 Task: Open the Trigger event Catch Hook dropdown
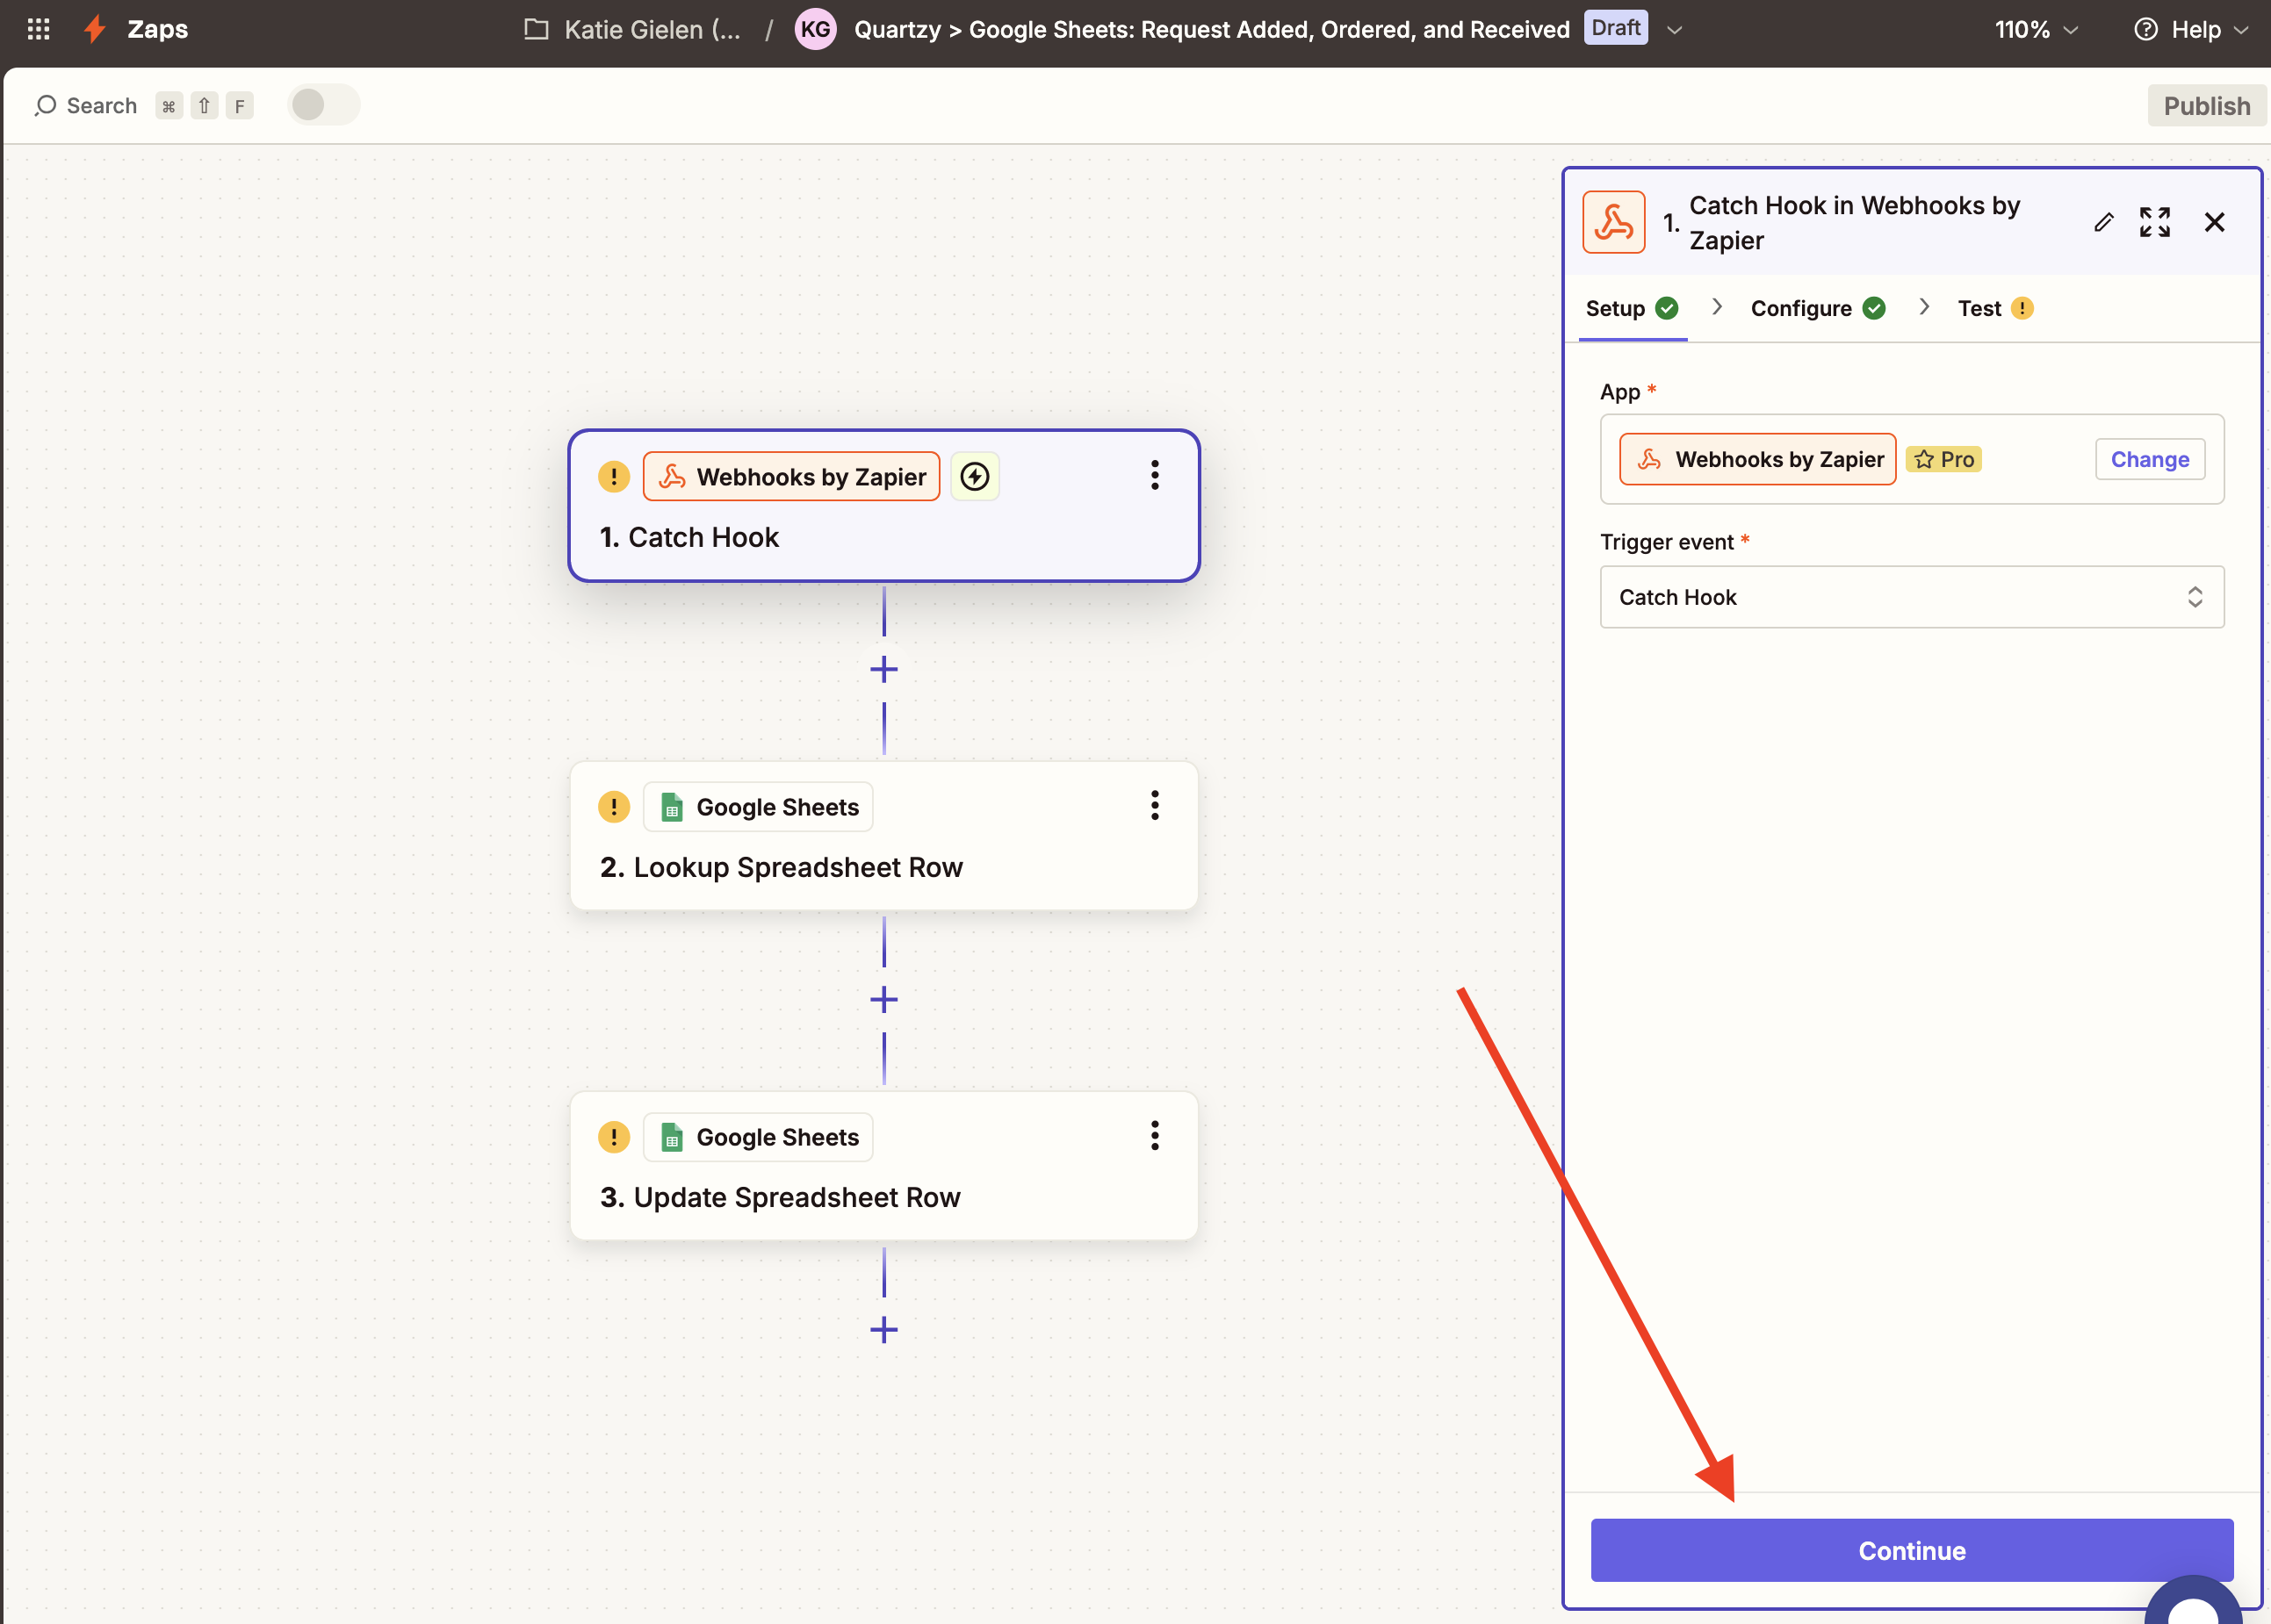click(x=1912, y=597)
